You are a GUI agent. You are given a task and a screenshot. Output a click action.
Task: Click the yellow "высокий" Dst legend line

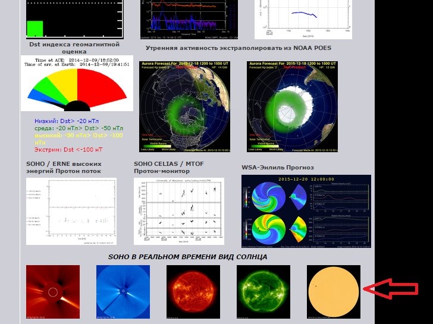(x=79, y=139)
